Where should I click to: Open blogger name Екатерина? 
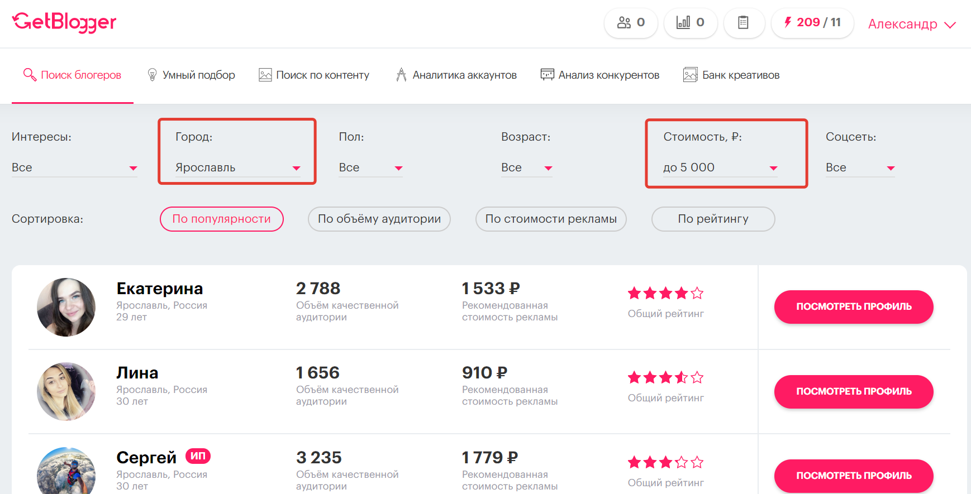click(x=160, y=289)
